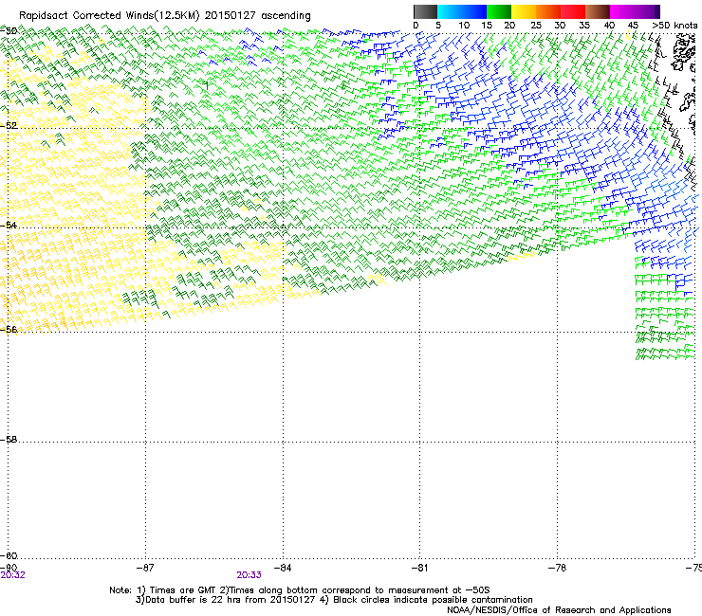Click the '-81' longitude label

[419, 568]
